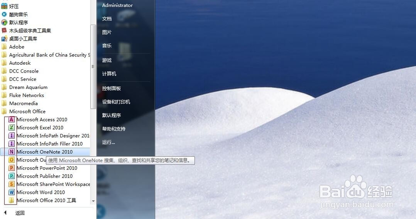Click the InfoPath Filler 2010 icon
The image size is (416, 219).
coord(11,144)
